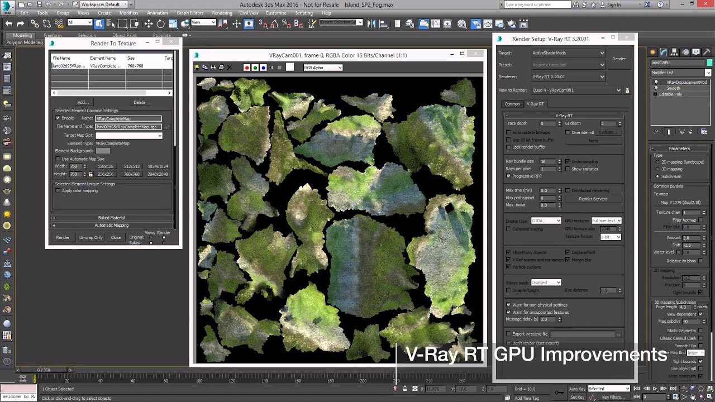Click Save Image icon in frame window
Screen dimensions: 715x402
(197, 68)
